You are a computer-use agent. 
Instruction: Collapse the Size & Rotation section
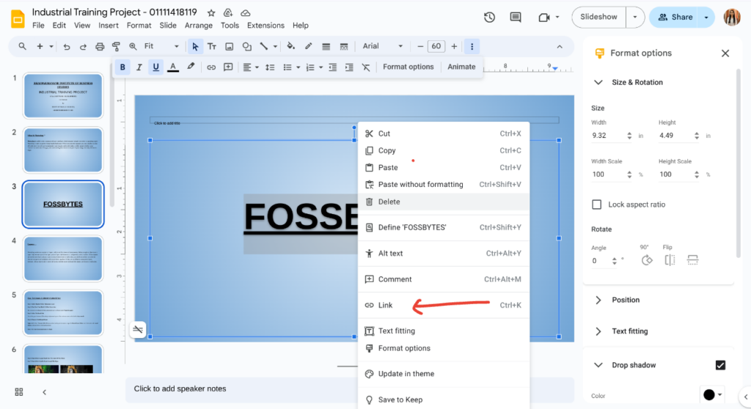pyautogui.click(x=598, y=82)
